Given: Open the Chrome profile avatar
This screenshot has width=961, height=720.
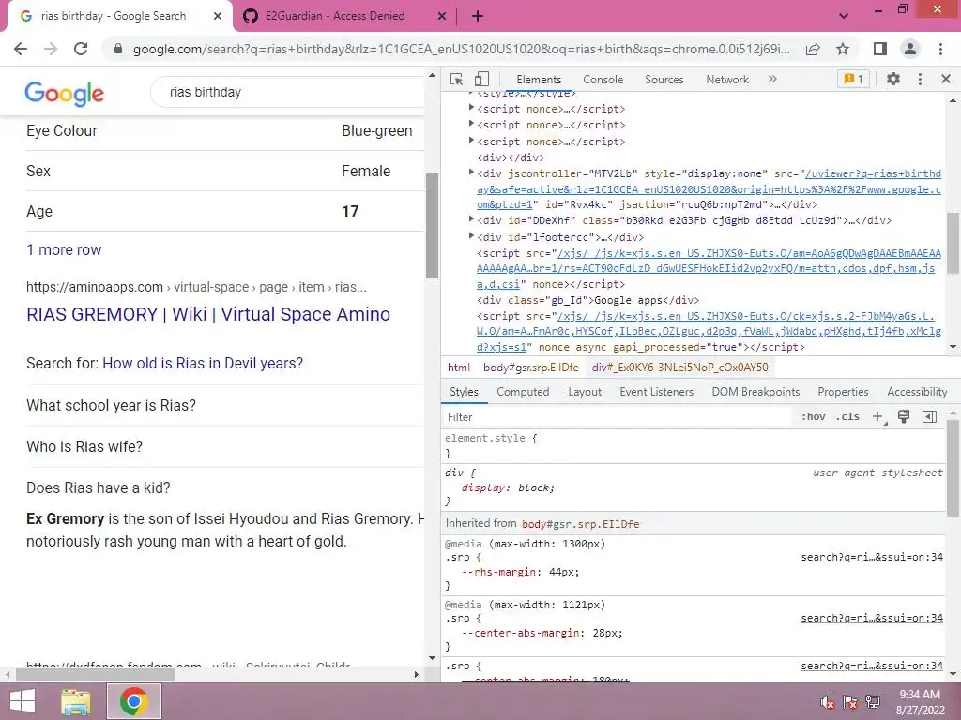Looking at the screenshot, I should coord(910,49).
